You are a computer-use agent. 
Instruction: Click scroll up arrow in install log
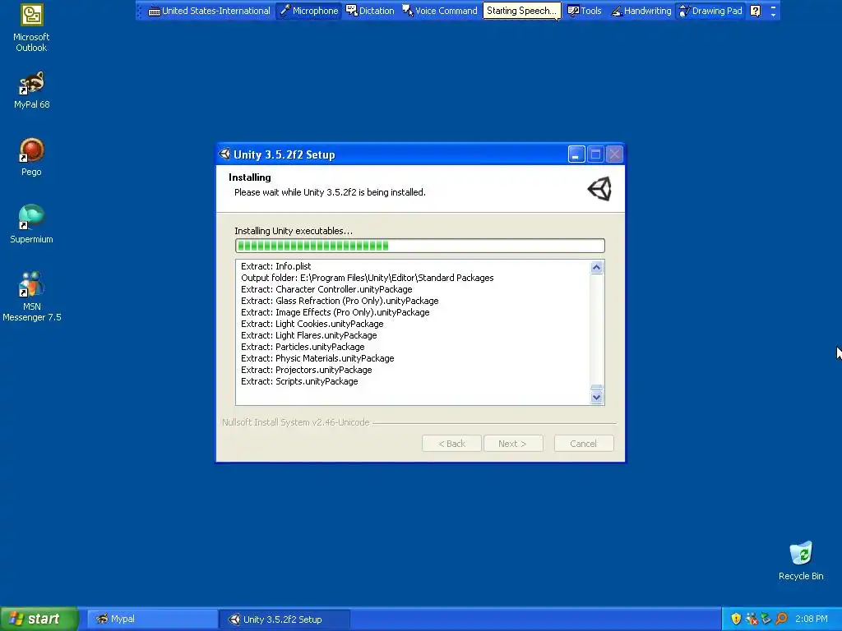click(597, 267)
